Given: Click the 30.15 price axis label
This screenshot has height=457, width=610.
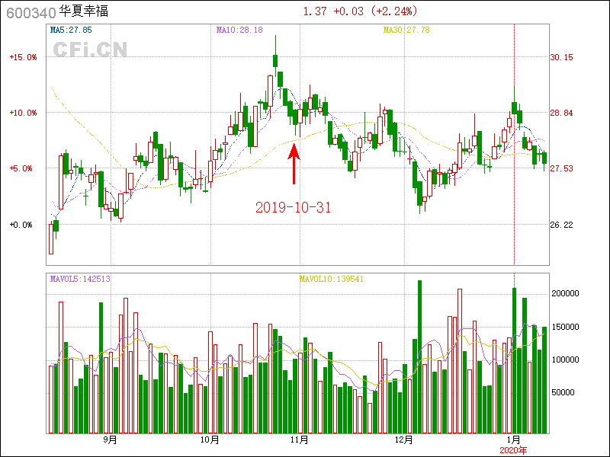Looking at the screenshot, I should click(x=561, y=57).
